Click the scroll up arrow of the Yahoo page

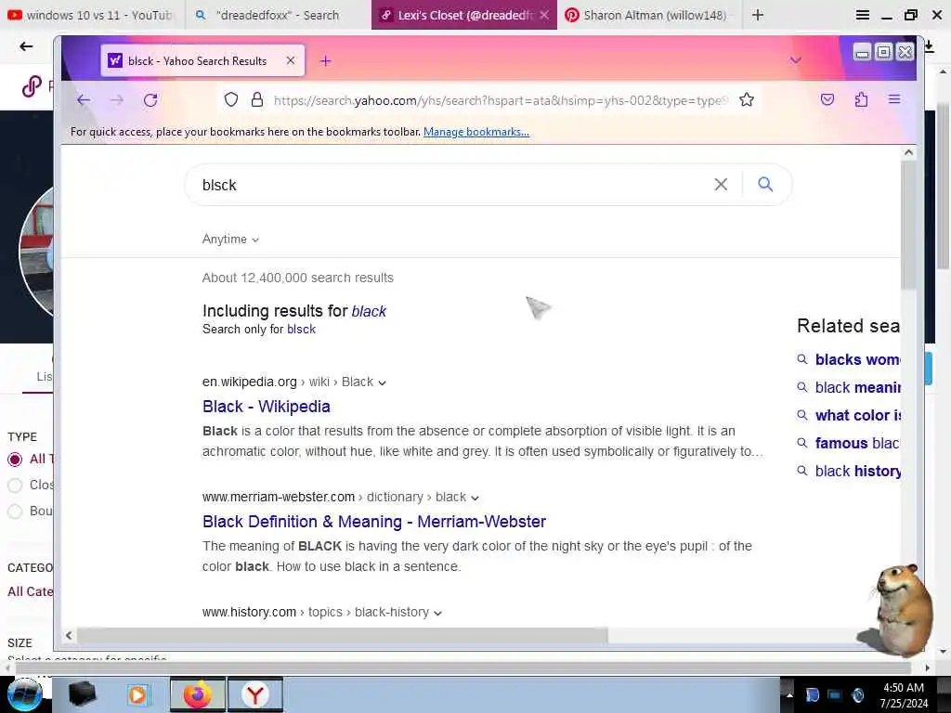tap(908, 153)
